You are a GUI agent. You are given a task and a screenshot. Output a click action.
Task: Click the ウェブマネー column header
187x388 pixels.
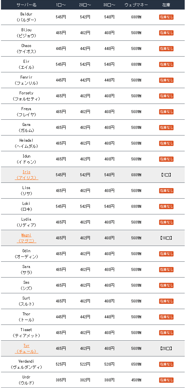(x=136, y=5)
